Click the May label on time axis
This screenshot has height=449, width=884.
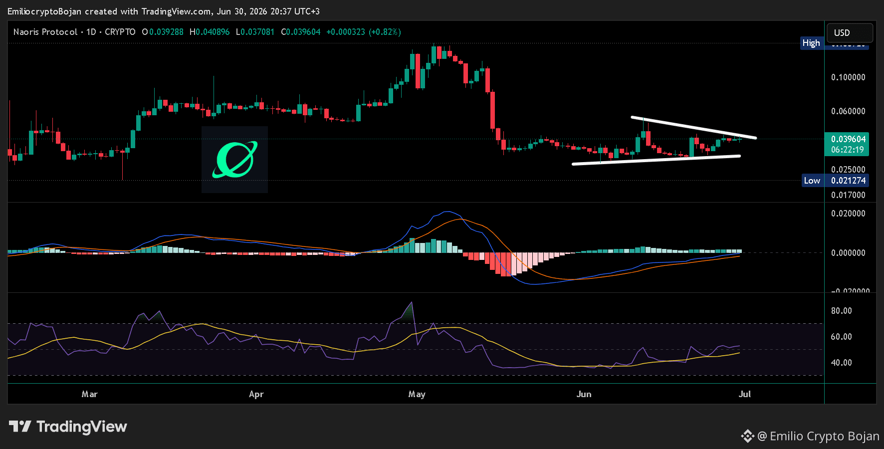(x=417, y=394)
